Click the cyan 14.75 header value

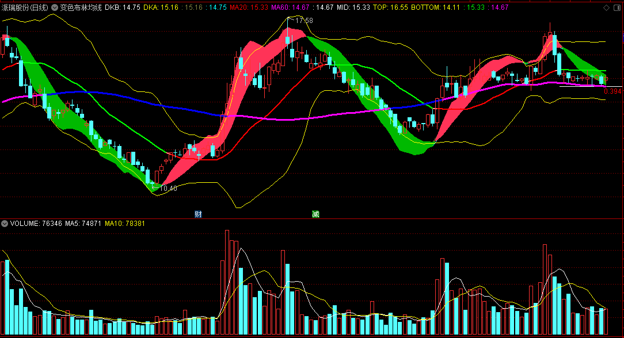coord(218,7)
